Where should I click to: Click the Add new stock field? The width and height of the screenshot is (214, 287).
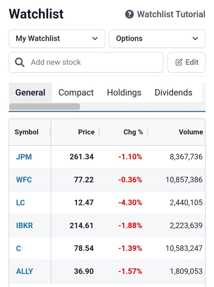pos(92,62)
